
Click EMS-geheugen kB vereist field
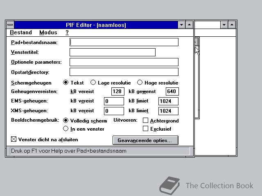tap(114, 101)
